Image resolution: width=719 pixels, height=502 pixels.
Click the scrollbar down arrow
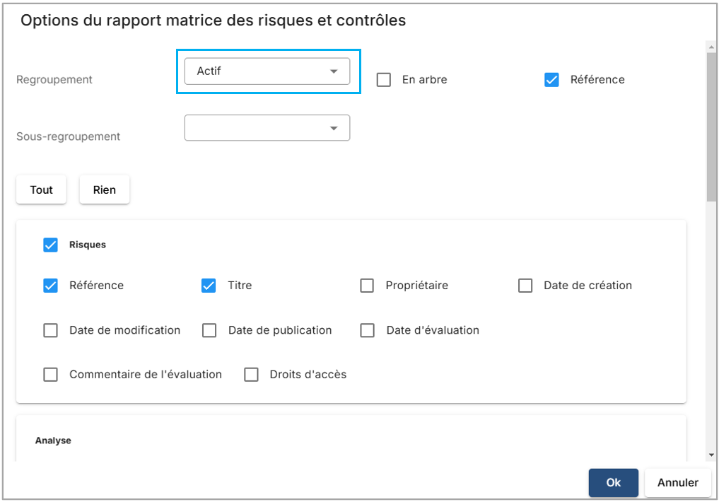point(711,455)
